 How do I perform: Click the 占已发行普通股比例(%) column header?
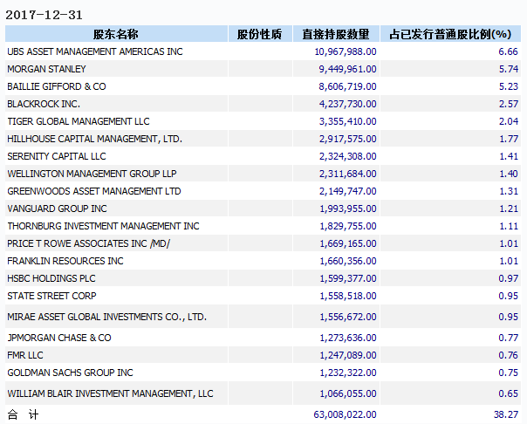pyautogui.click(x=450, y=34)
